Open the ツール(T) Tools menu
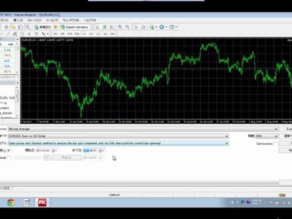 52,20
